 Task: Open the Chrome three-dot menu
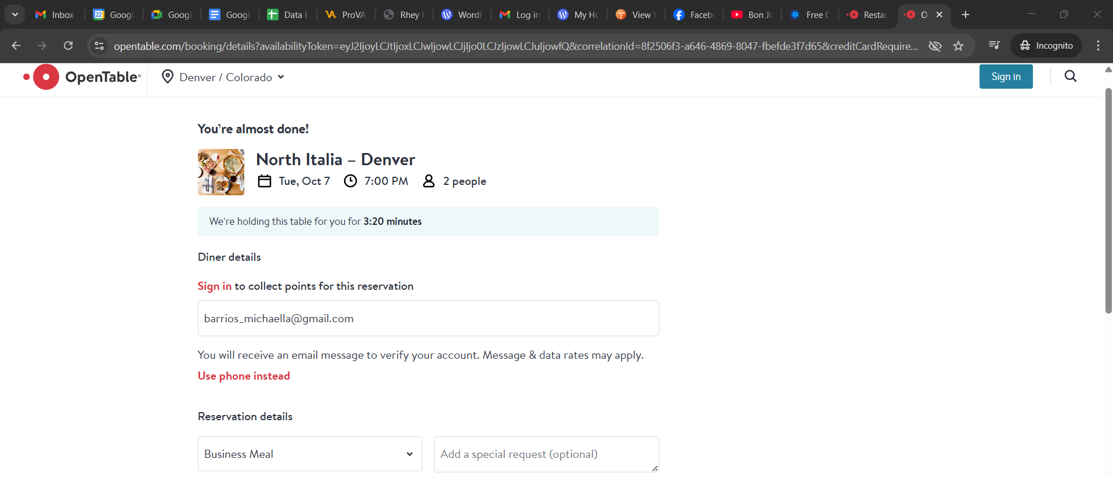coord(1098,45)
